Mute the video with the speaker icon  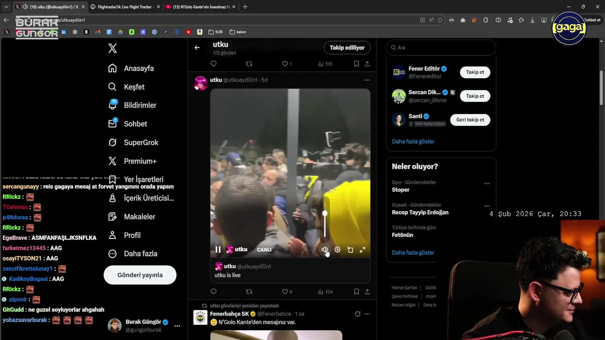pyautogui.click(x=325, y=250)
